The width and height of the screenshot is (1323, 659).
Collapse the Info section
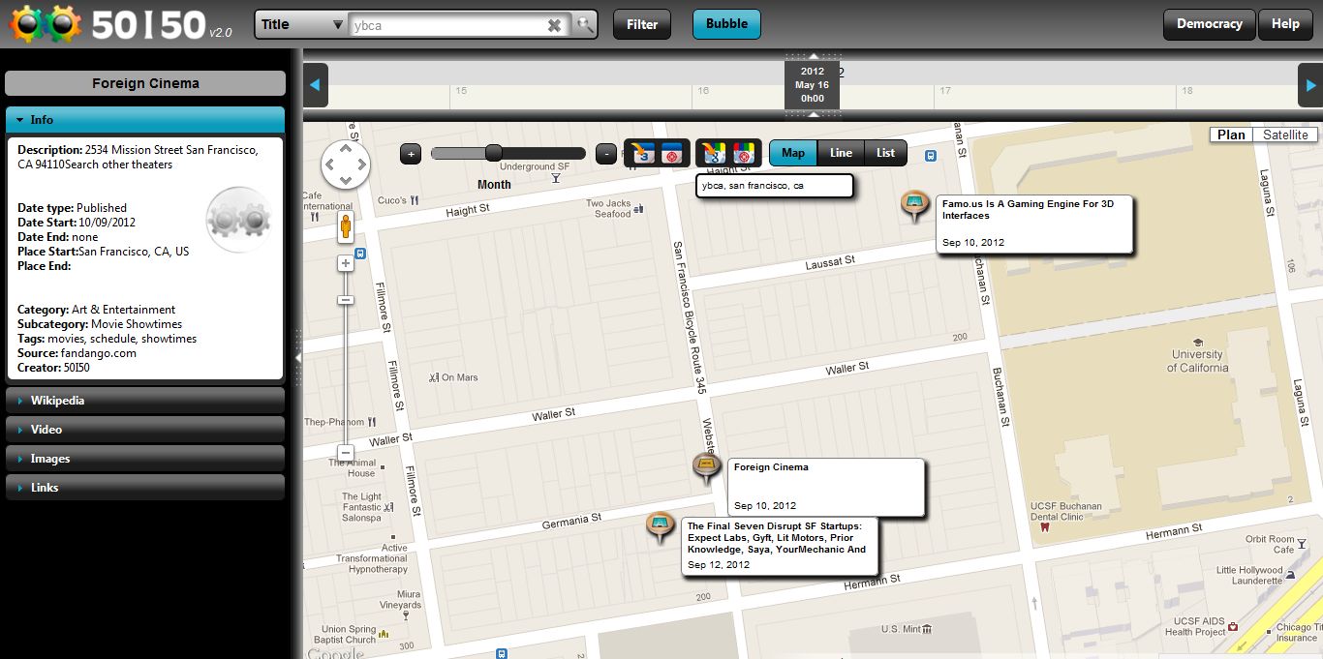tap(145, 120)
